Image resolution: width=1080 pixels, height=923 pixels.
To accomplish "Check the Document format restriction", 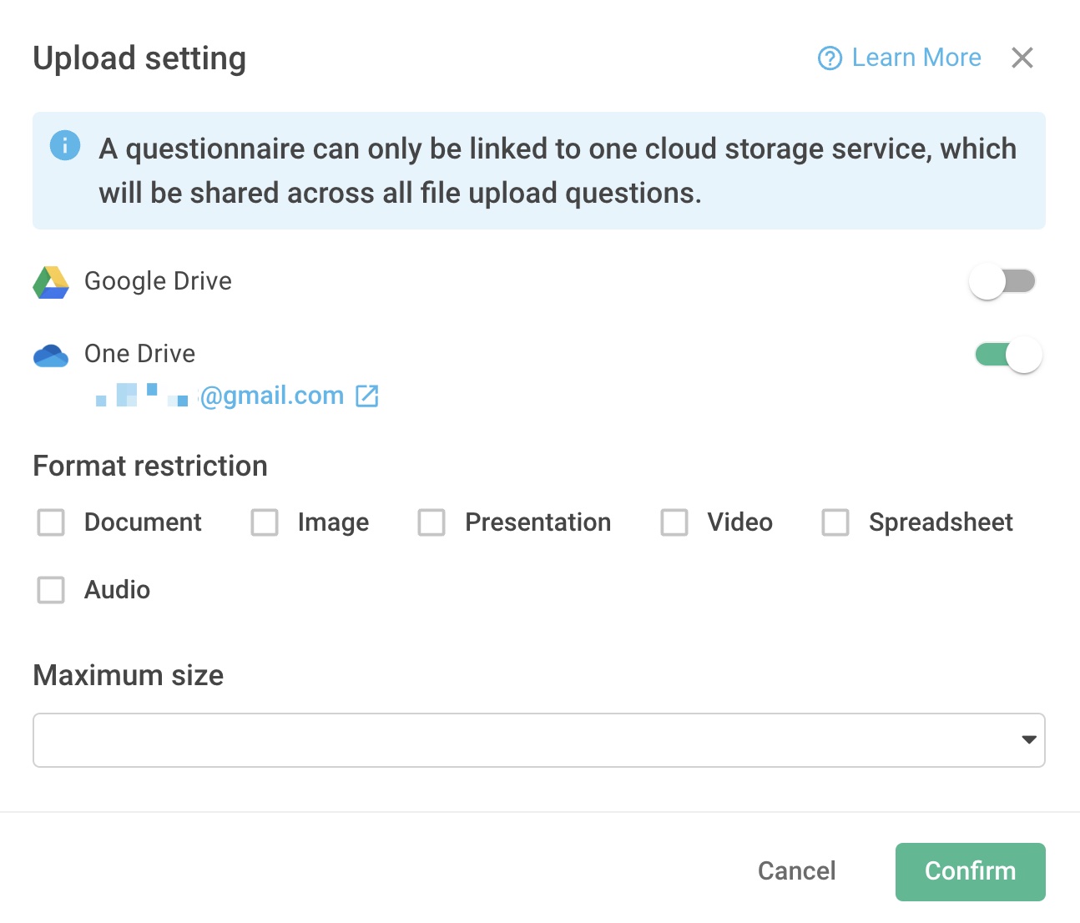I will click(x=51, y=522).
